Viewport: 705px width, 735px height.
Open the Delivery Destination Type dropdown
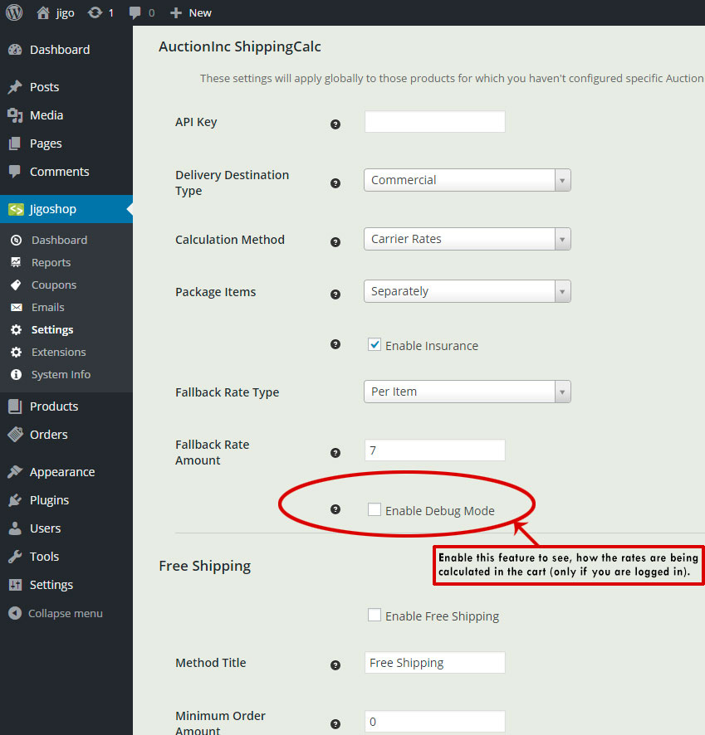[467, 180]
